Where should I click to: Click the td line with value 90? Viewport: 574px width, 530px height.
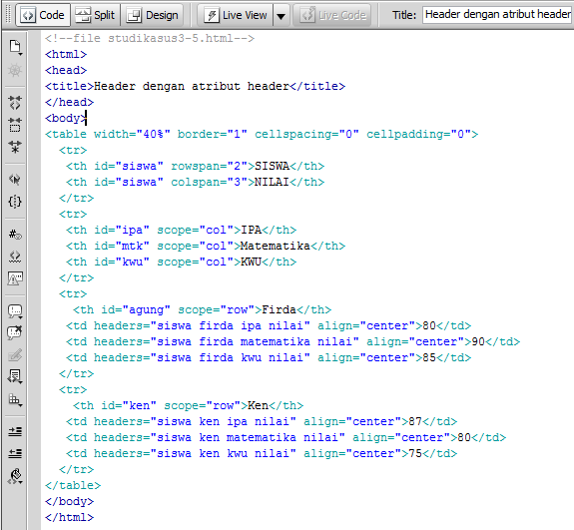[x=292, y=342]
